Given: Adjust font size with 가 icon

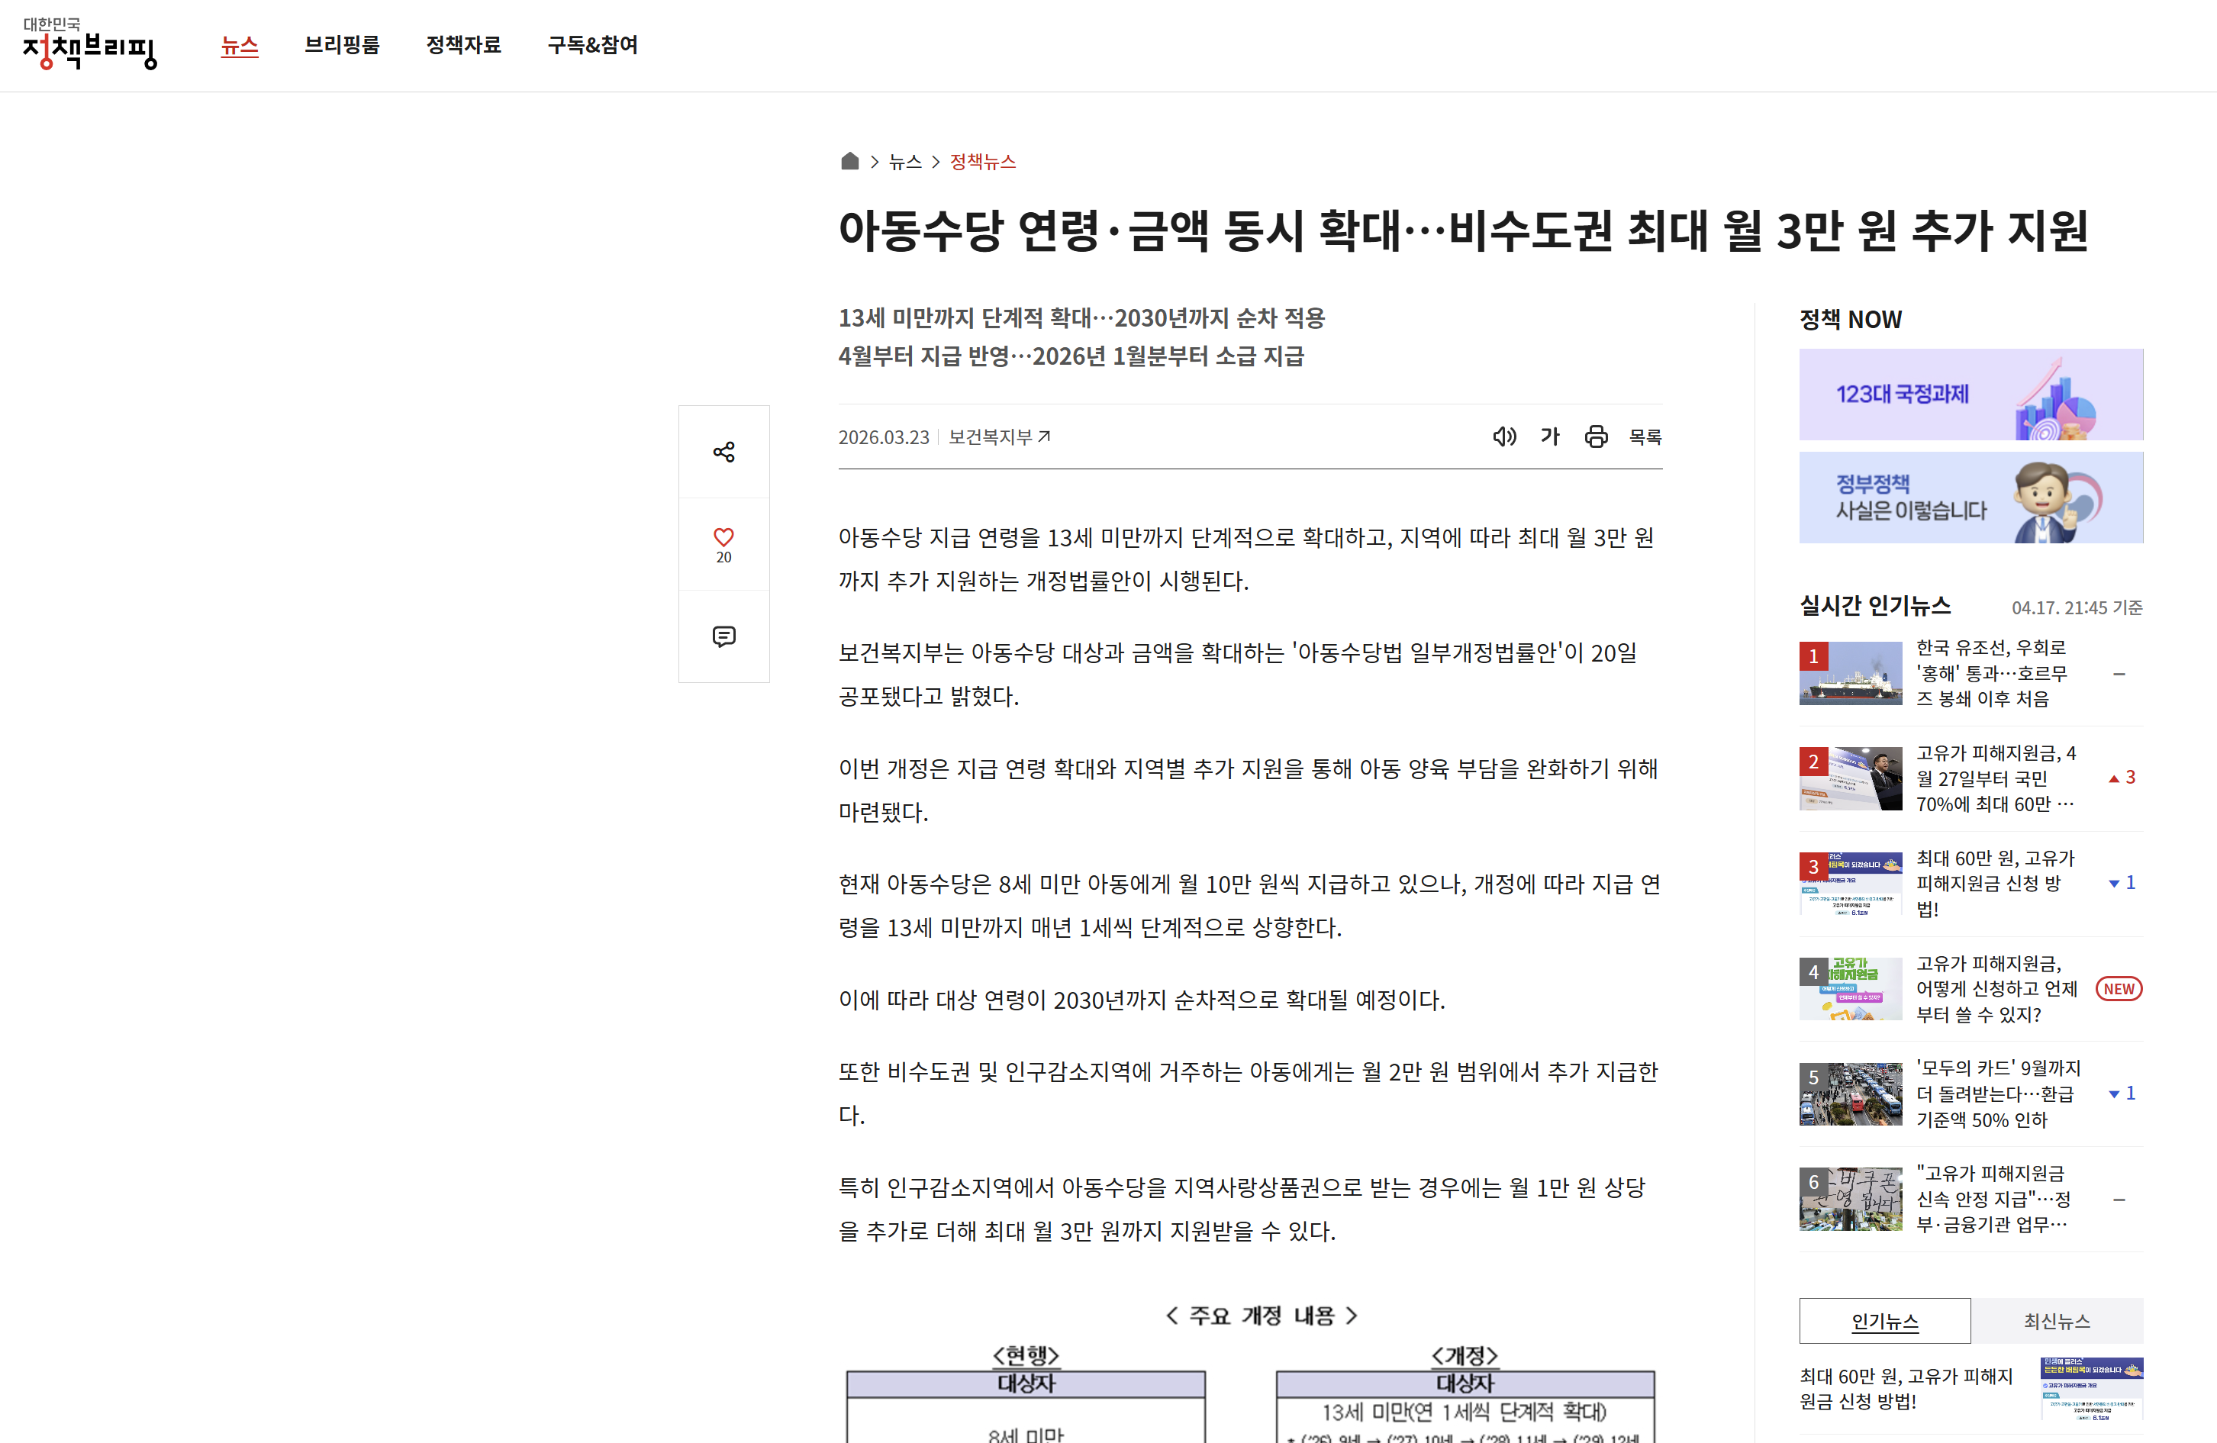Looking at the screenshot, I should pyautogui.click(x=1550, y=436).
